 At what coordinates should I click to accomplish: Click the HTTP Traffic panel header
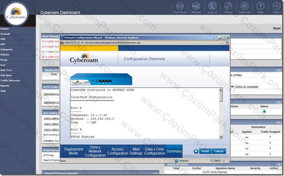[x=51, y=87]
